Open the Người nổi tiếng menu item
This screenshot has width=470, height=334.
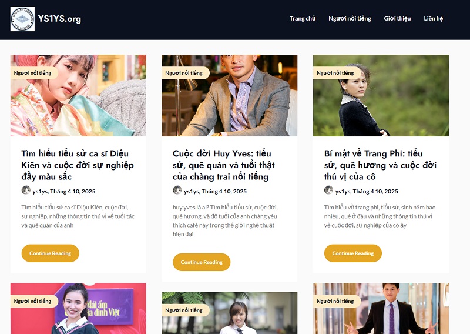pyautogui.click(x=350, y=19)
